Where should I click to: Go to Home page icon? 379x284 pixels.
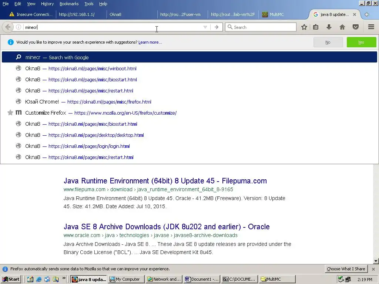pos(342,27)
